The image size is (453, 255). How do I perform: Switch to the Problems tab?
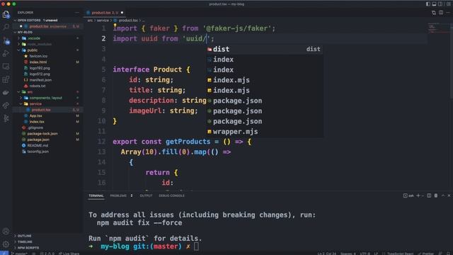(x=121, y=195)
